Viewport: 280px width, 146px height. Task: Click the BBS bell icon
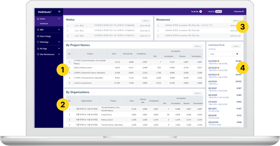click(x=38, y=30)
